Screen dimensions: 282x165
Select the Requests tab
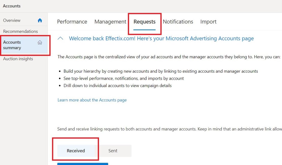144,22
